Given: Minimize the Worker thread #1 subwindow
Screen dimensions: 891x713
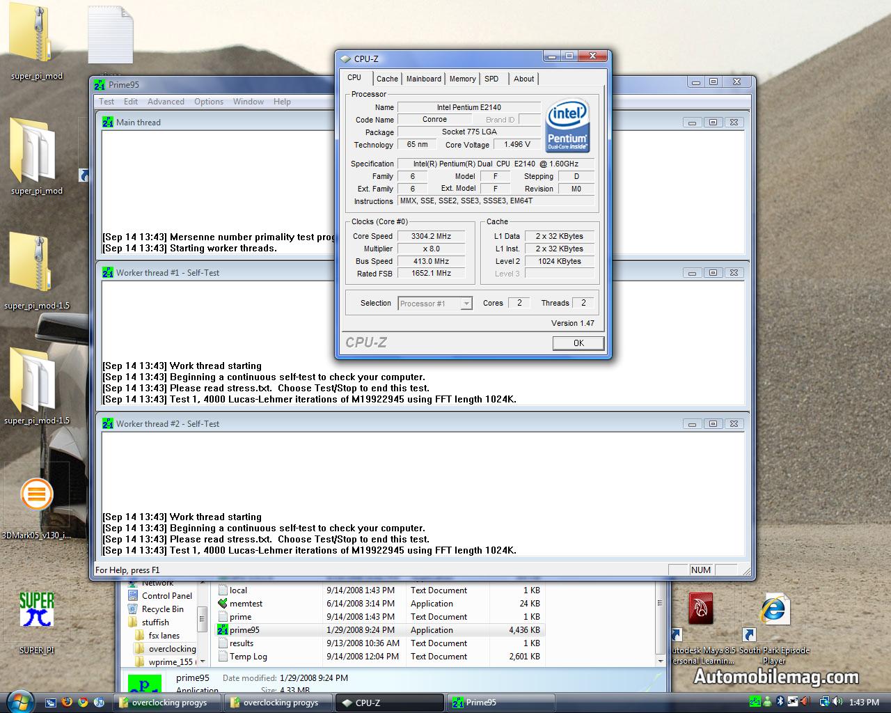Looking at the screenshot, I should coord(692,273).
